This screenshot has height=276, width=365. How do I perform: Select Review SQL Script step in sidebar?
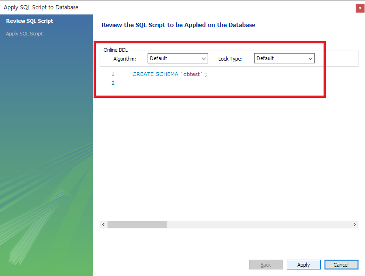30,21
